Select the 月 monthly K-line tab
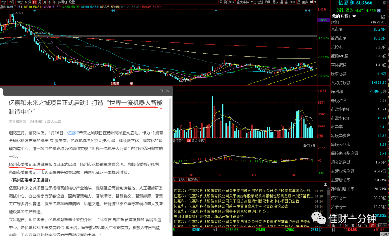This screenshot has height=236, width=389. 45,2
